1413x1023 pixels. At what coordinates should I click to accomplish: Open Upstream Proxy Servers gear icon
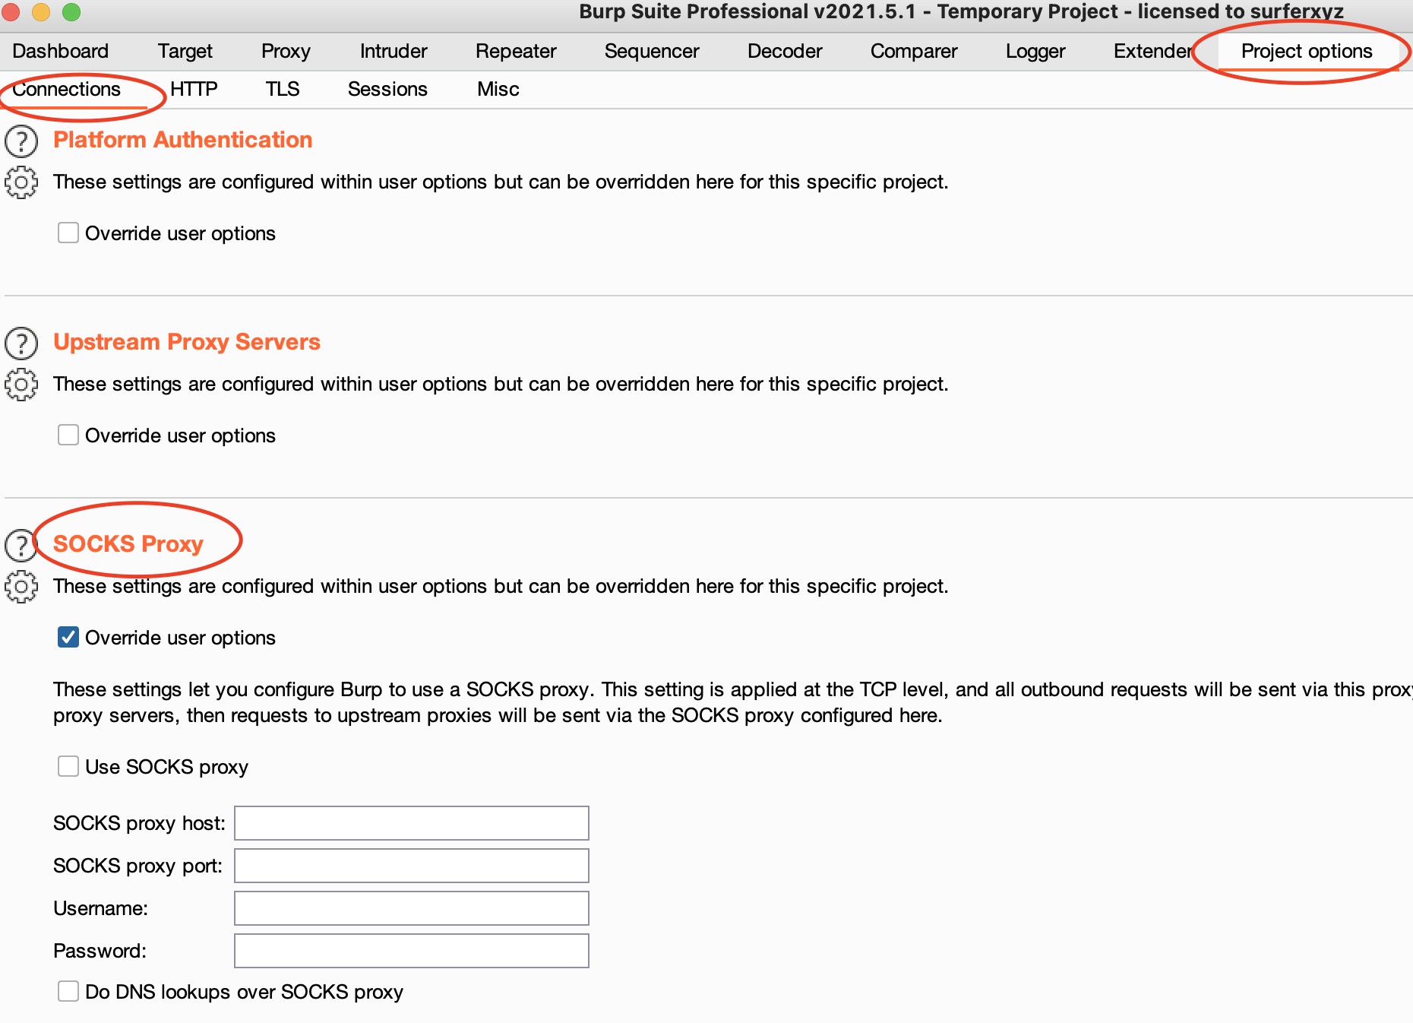point(21,385)
